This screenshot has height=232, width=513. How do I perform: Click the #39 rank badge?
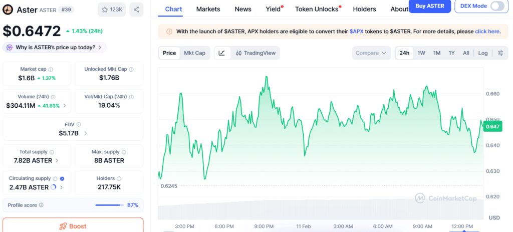[66, 10]
